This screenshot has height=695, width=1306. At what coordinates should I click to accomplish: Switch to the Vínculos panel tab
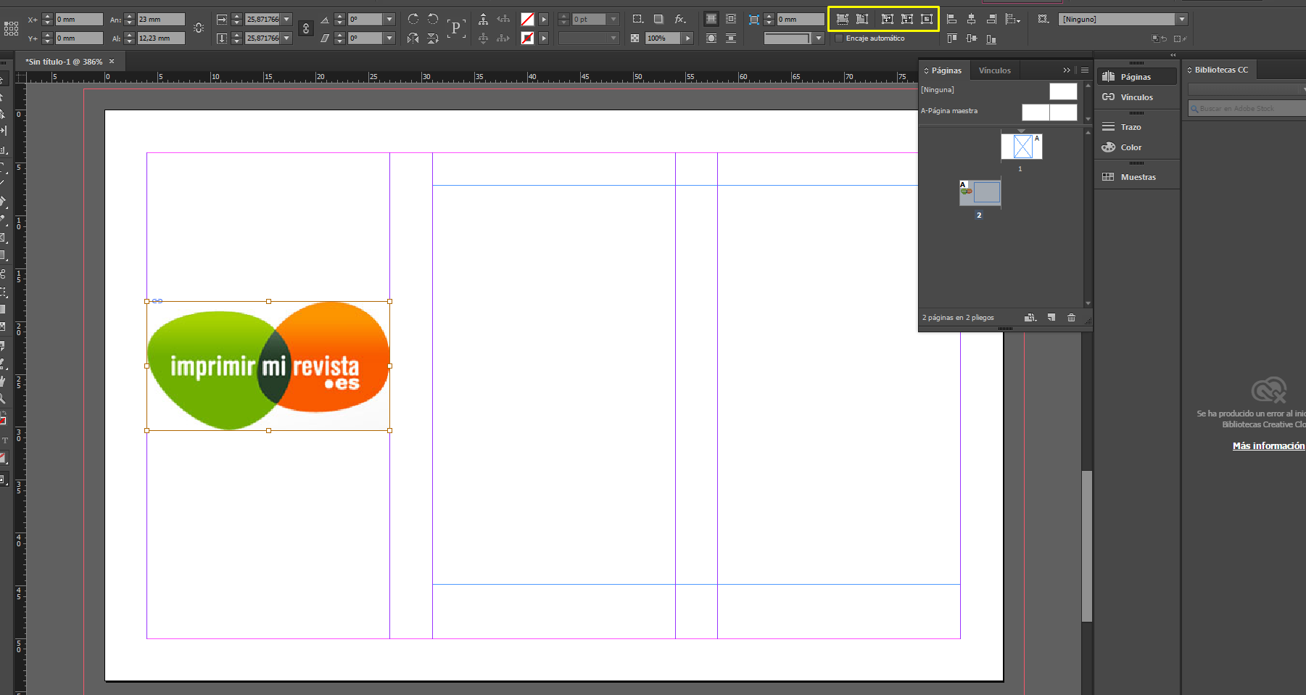point(994,70)
